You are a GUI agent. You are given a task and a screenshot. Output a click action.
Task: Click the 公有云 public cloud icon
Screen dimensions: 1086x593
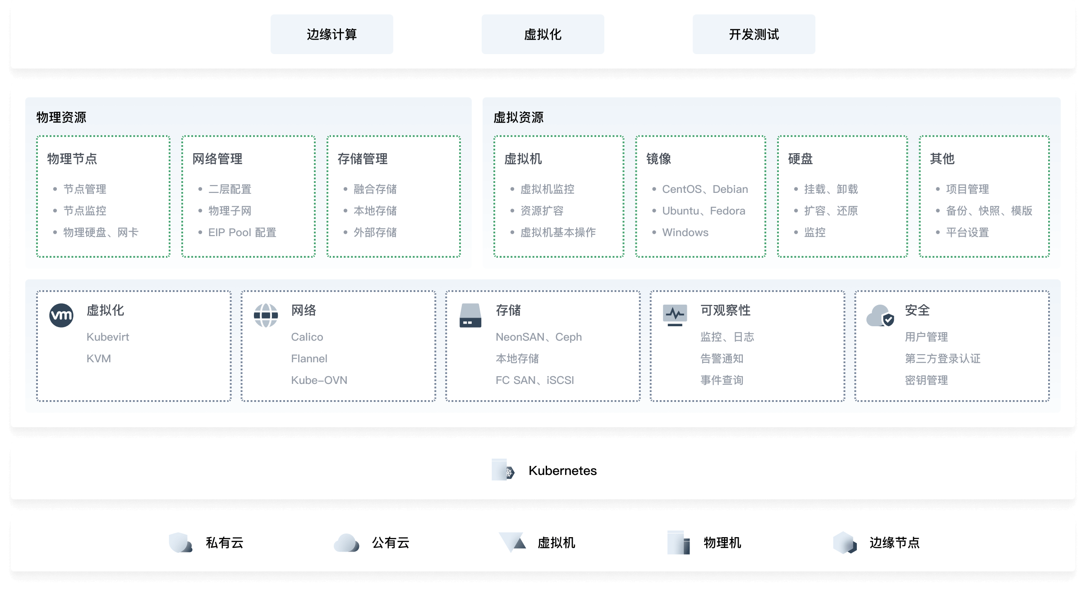tap(346, 543)
